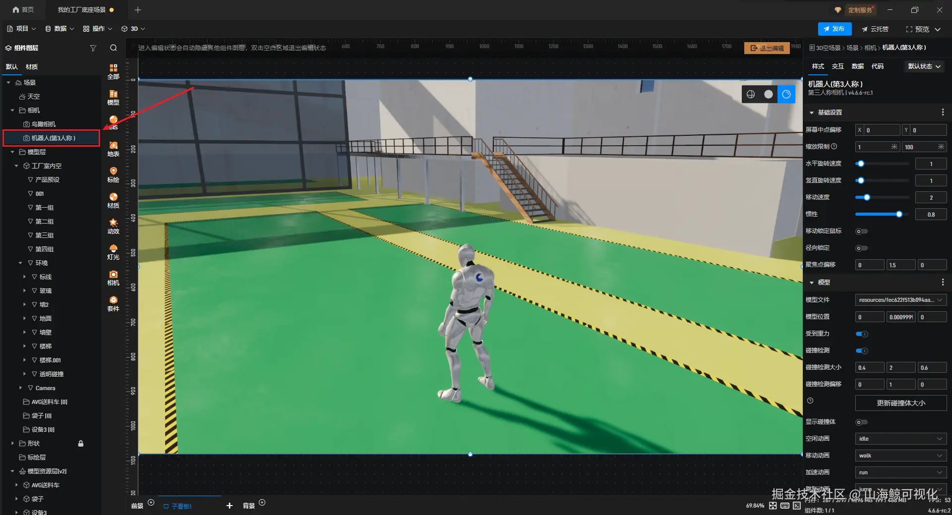Toggle 移动锁定鼠标 switch
The image size is (952, 515).
click(862, 231)
